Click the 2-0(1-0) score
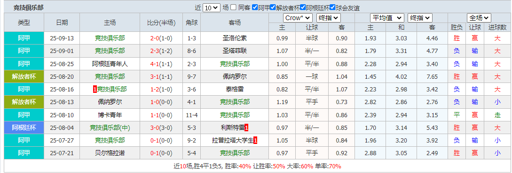Viewport: 512px width, 173px height. (x=161, y=38)
